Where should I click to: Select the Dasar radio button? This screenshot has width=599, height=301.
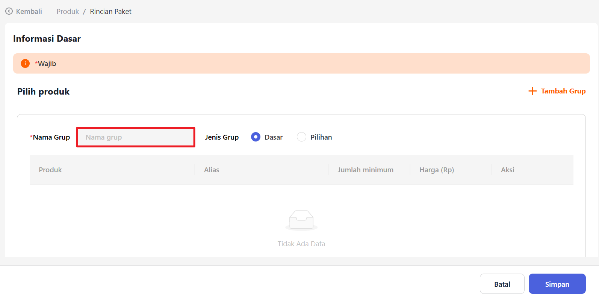click(256, 137)
